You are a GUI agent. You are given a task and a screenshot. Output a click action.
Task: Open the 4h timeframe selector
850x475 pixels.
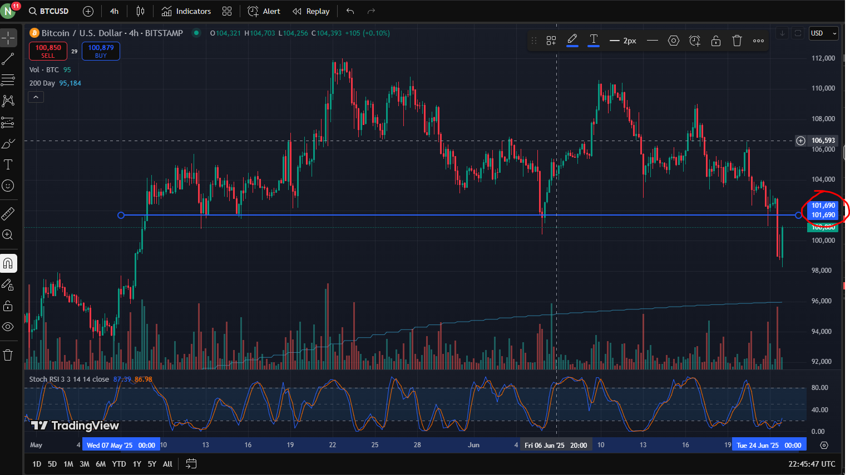coord(114,11)
